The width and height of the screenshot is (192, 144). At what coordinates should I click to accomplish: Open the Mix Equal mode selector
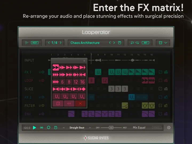(139, 127)
